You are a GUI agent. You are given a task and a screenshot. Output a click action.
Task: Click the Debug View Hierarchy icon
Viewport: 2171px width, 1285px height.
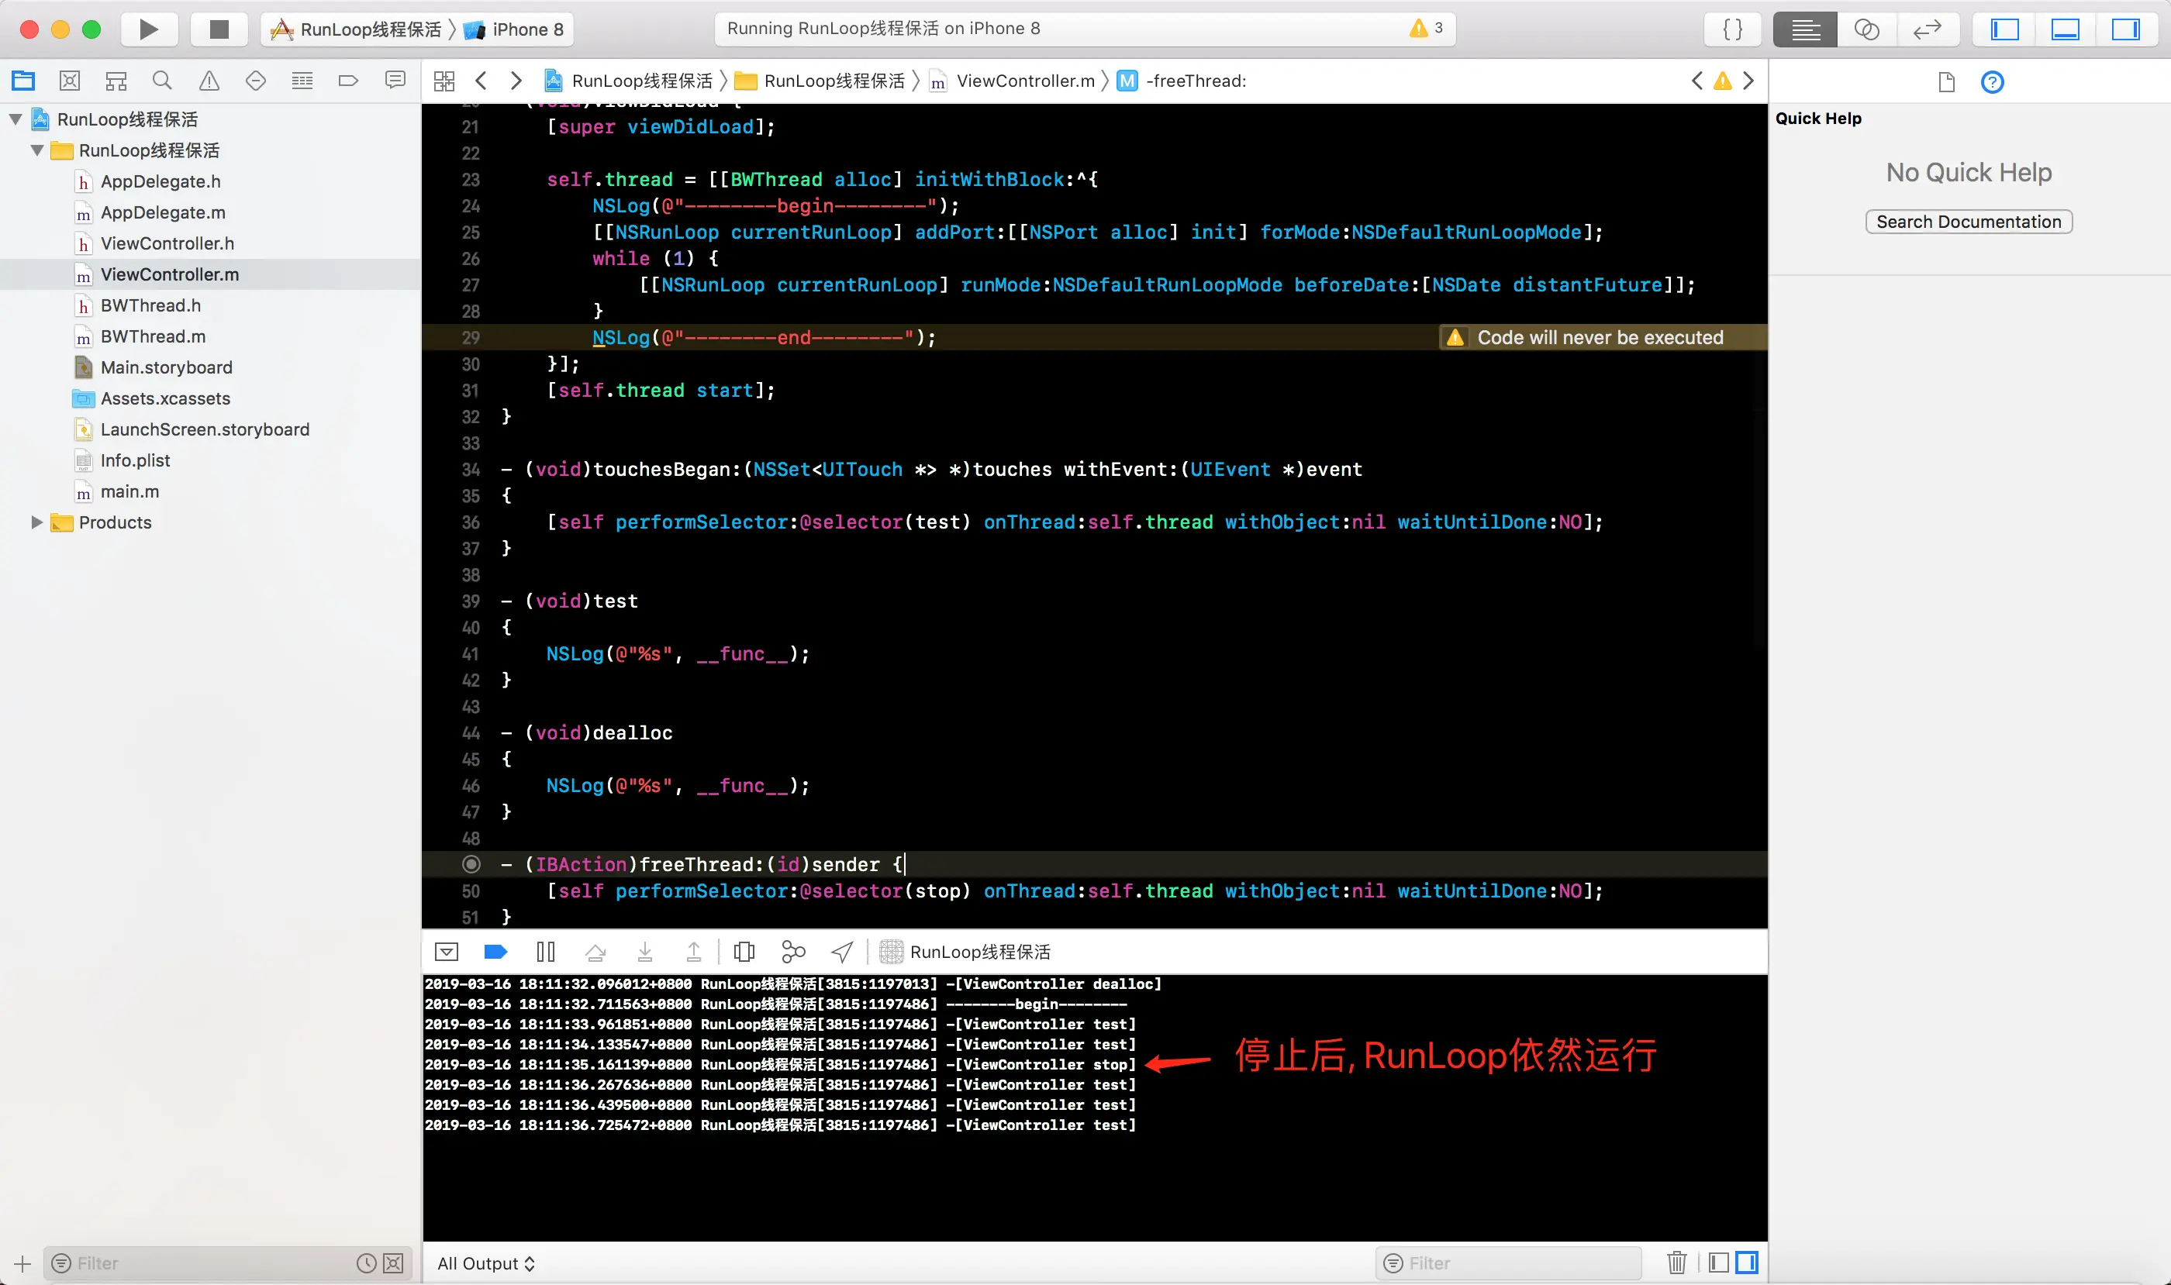[x=744, y=952]
